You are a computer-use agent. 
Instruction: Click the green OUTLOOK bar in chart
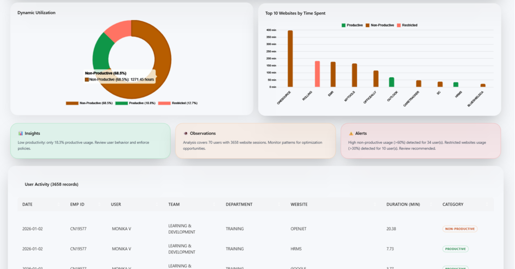coord(391,82)
